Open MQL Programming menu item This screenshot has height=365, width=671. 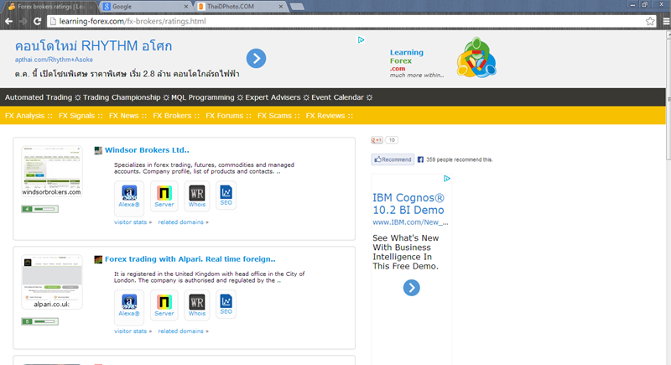[x=203, y=97]
